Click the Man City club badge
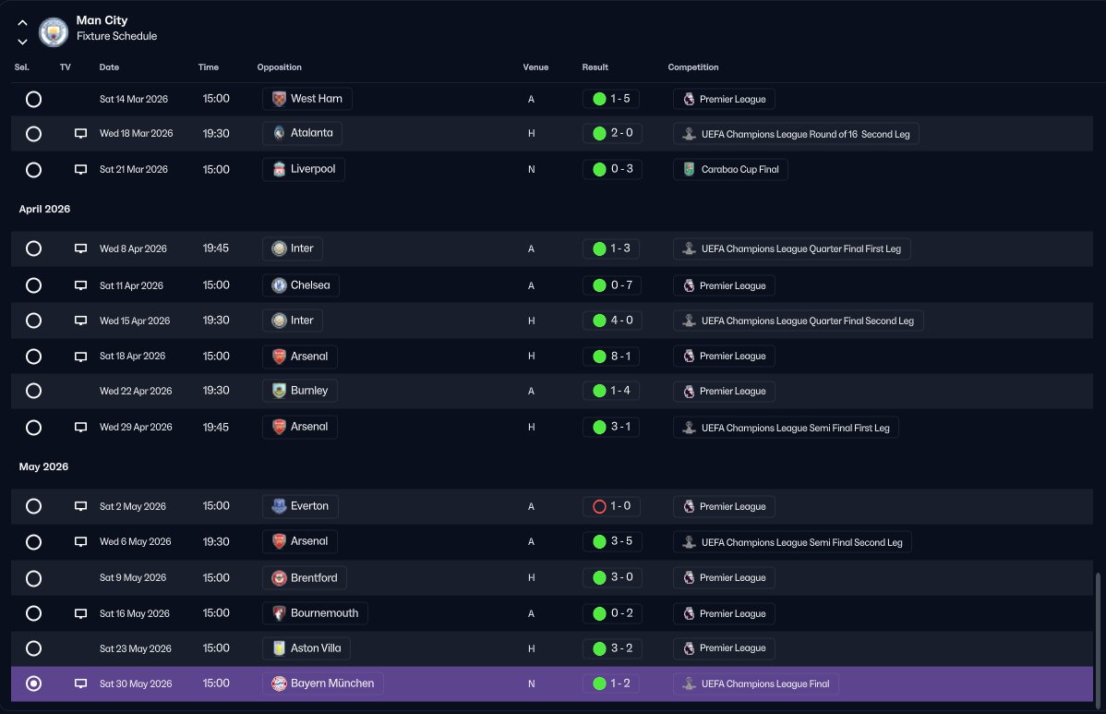 pyautogui.click(x=53, y=31)
